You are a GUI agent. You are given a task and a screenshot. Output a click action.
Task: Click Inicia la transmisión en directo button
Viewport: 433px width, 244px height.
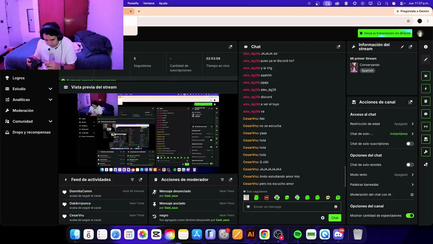pos(385,33)
